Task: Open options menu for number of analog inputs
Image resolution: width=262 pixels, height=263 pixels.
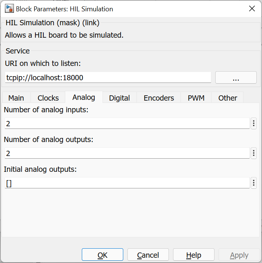Action: coord(254,123)
